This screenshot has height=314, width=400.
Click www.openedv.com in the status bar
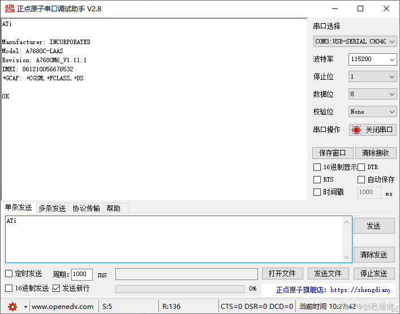62,306
